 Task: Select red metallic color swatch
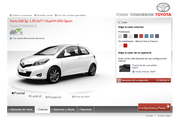tap(141, 36)
